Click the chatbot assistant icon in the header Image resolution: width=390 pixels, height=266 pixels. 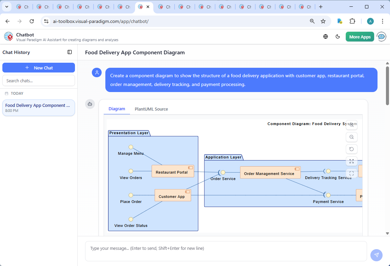[381, 36]
